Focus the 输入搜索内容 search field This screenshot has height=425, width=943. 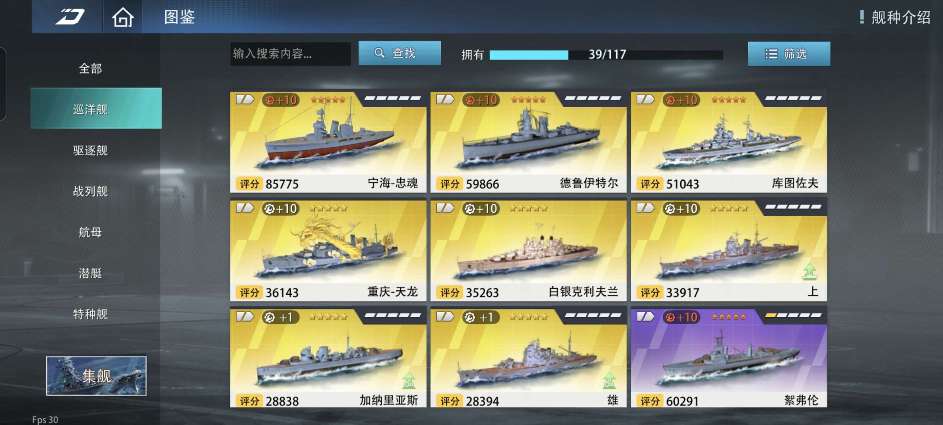[290, 54]
